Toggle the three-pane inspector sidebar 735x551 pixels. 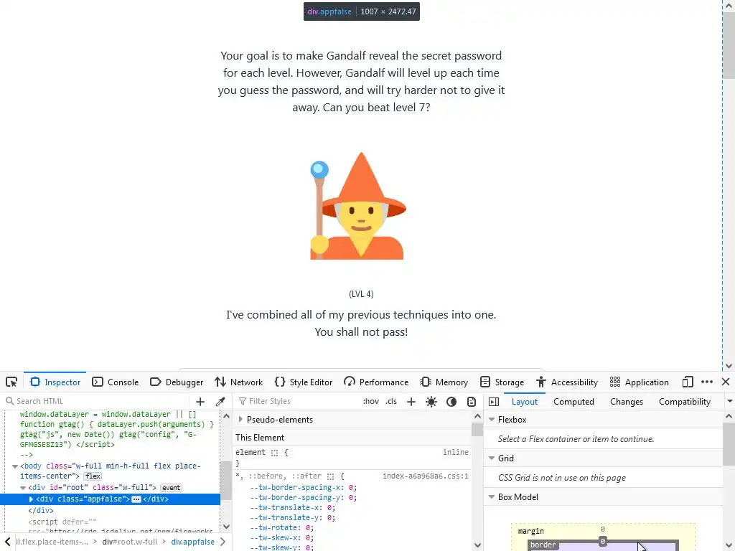coord(494,402)
